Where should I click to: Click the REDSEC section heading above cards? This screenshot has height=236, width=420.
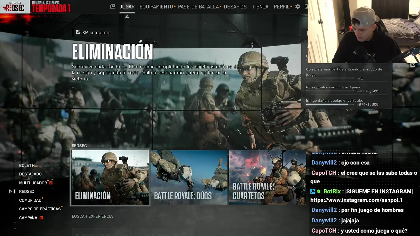coord(79,146)
